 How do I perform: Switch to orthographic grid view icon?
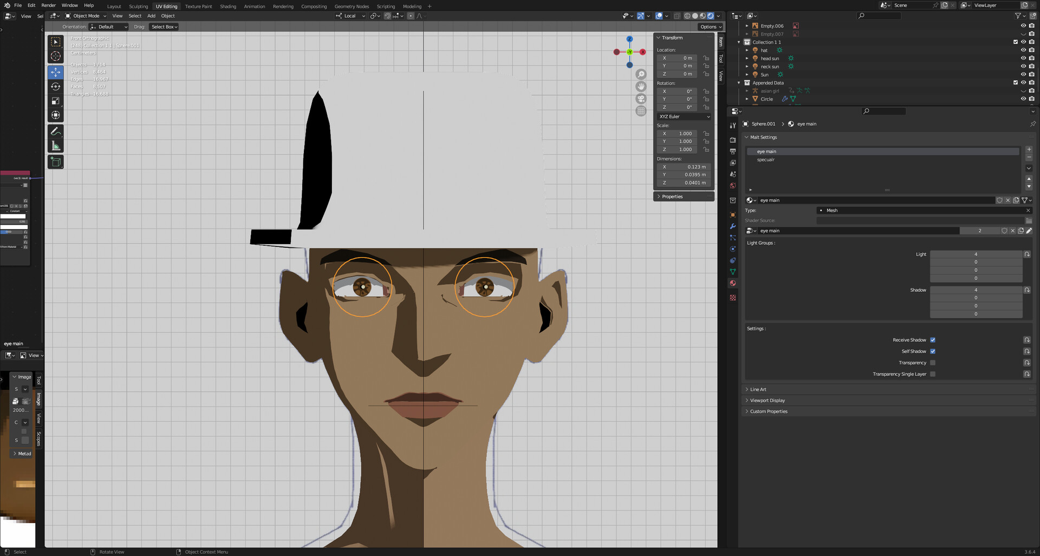click(641, 111)
